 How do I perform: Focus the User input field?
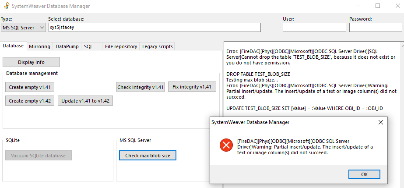point(314,27)
